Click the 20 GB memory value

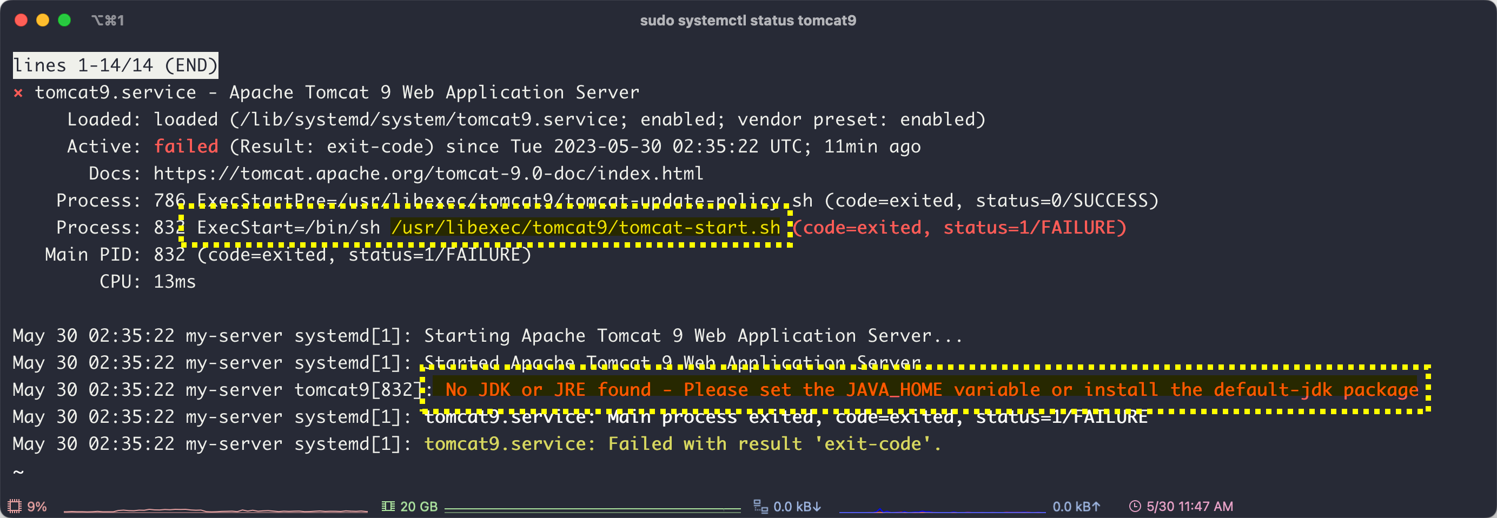click(419, 507)
